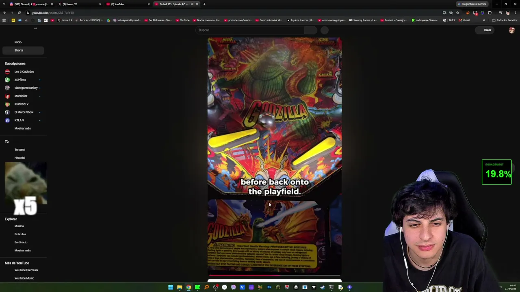Viewport: 520px width, 292px height.
Task: Open the Suscripciones section heading
Action: (x=15, y=64)
